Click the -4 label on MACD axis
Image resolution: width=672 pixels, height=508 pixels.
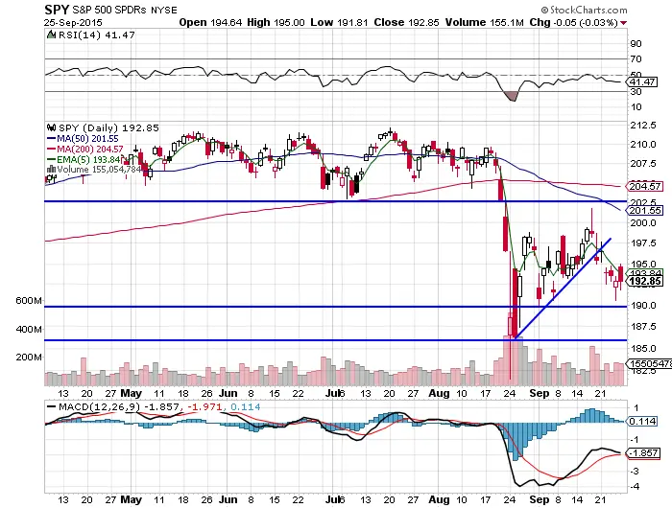click(x=636, y=487)
